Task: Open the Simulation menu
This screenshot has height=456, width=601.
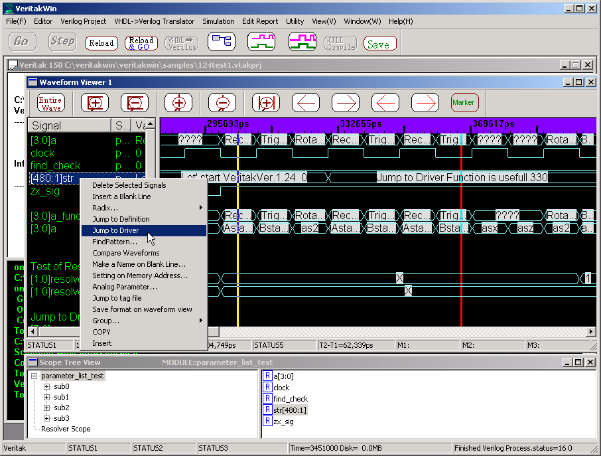Action: [x=218, y=21]
